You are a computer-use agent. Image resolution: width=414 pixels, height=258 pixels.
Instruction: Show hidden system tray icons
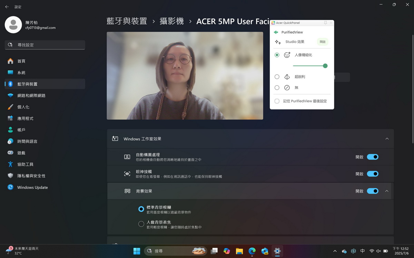tap(335, 251)
